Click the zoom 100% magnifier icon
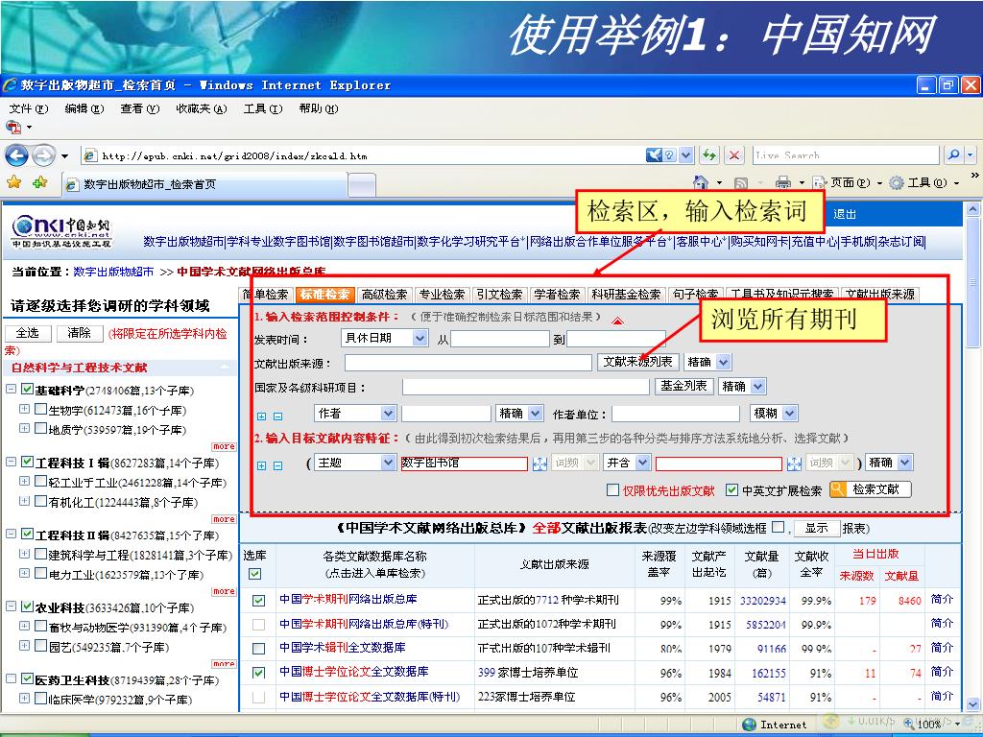 pos(909,725)
